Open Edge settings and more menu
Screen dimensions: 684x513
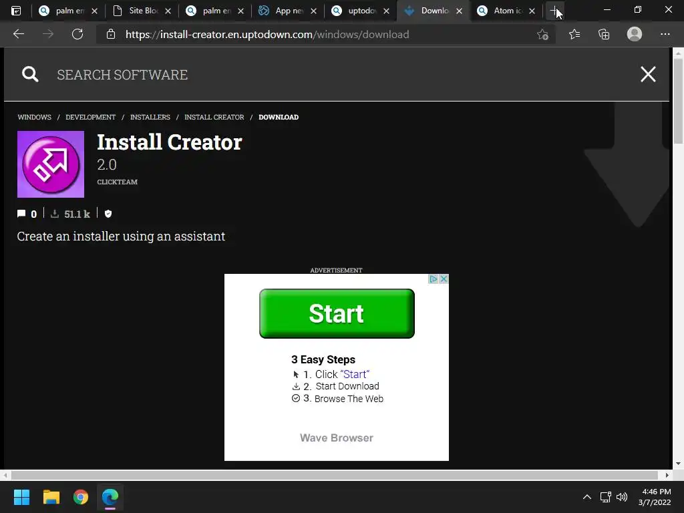665,34
